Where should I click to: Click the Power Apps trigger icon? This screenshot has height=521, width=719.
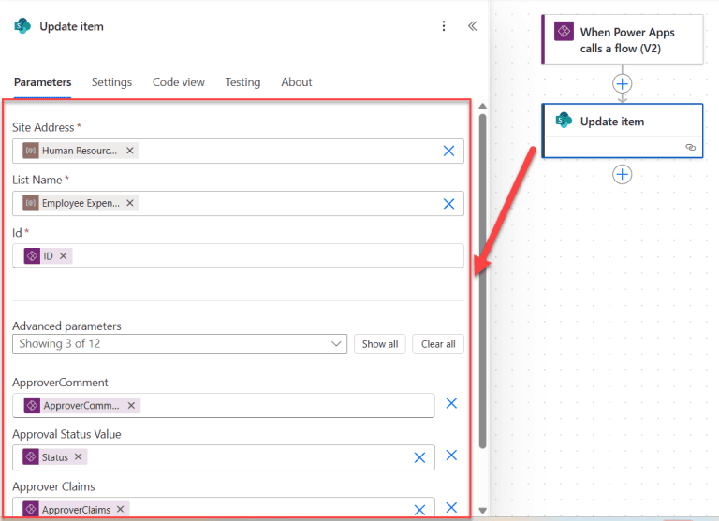564,32
